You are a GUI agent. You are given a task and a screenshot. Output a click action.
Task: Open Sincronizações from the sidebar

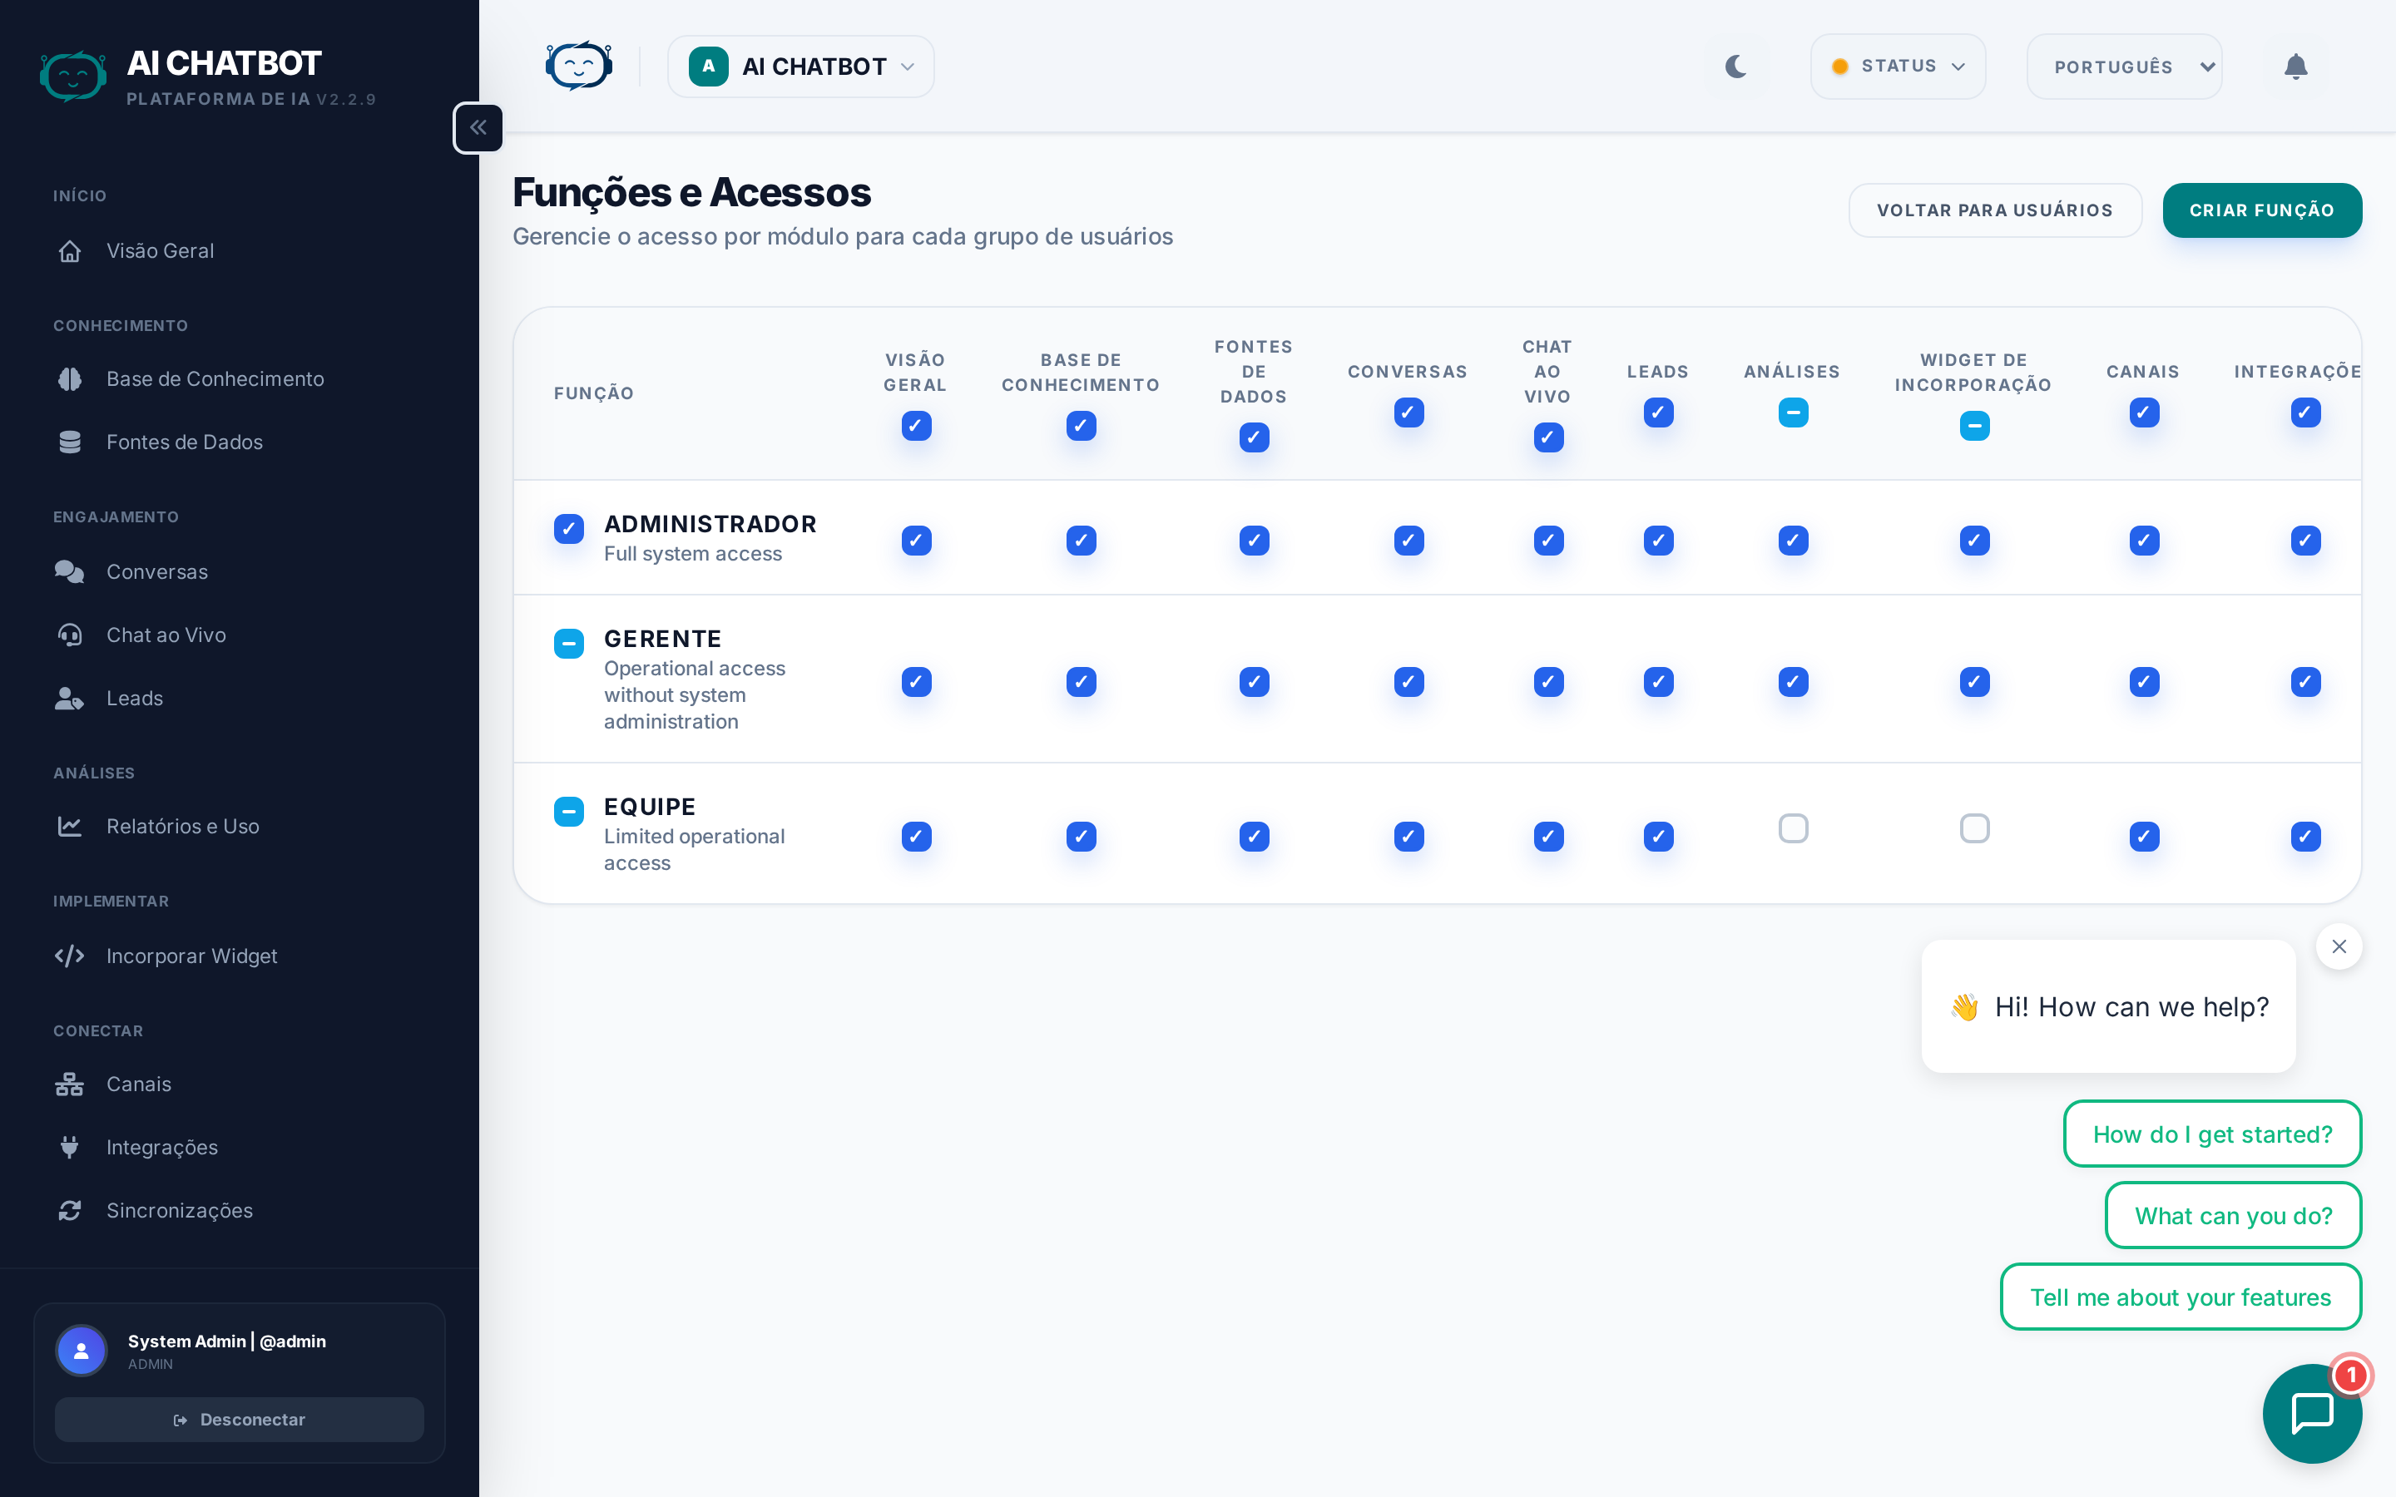(181, 1210)
